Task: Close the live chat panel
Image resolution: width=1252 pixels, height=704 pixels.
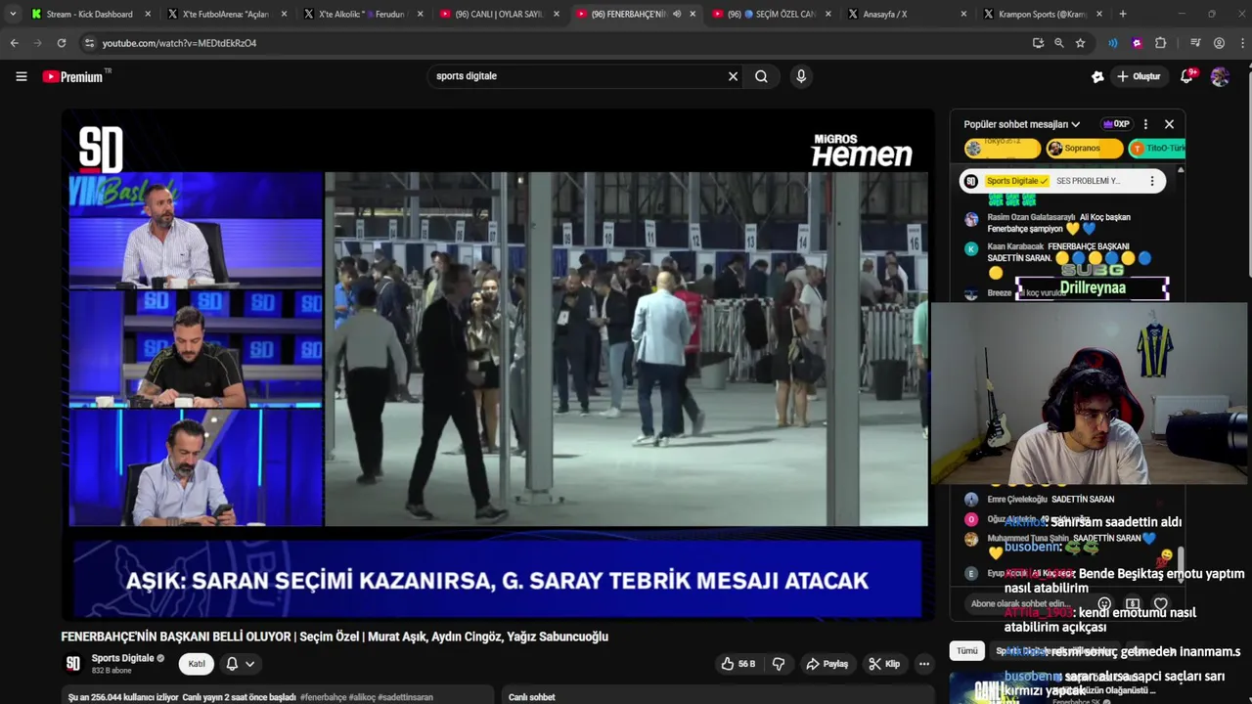Action: click(x=1169, y=124)
